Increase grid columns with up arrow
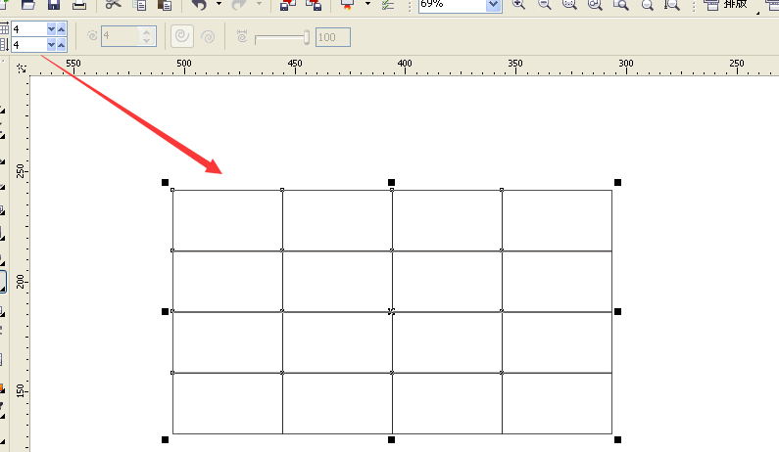Image resolution: width=779 pixels, height=452 pixels. tap(61, 29)
